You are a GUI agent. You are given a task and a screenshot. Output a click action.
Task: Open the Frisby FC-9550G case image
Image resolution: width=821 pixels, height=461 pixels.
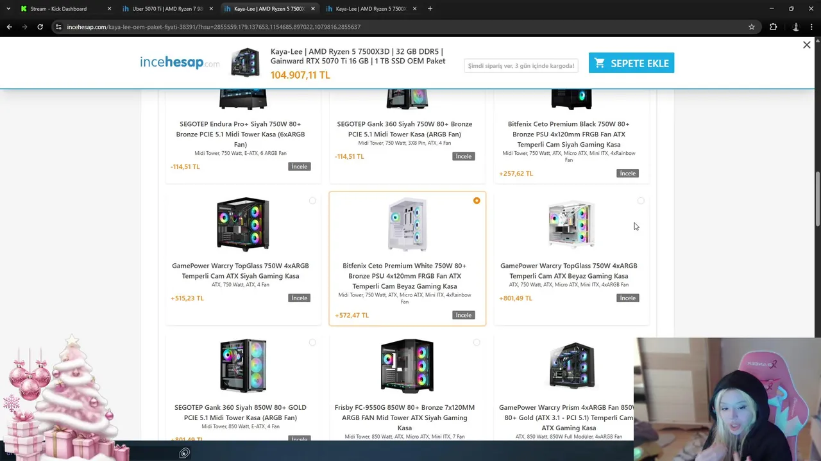click(407, 366)
